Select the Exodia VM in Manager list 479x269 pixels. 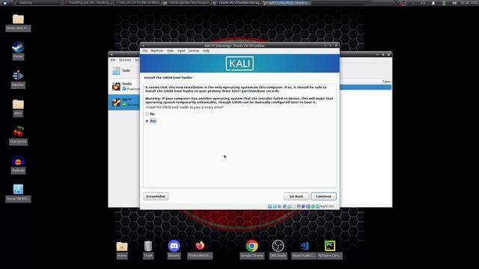tap(124, 87)
